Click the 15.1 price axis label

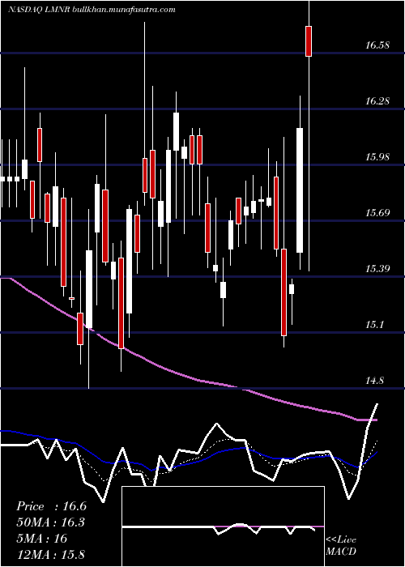tap(374, 325)
